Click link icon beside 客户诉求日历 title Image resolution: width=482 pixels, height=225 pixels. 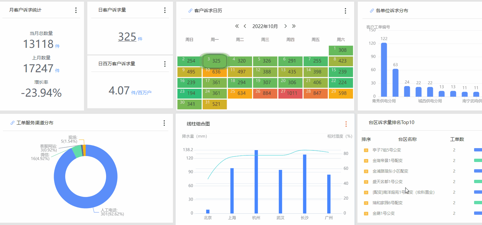[x=190, y=11]
